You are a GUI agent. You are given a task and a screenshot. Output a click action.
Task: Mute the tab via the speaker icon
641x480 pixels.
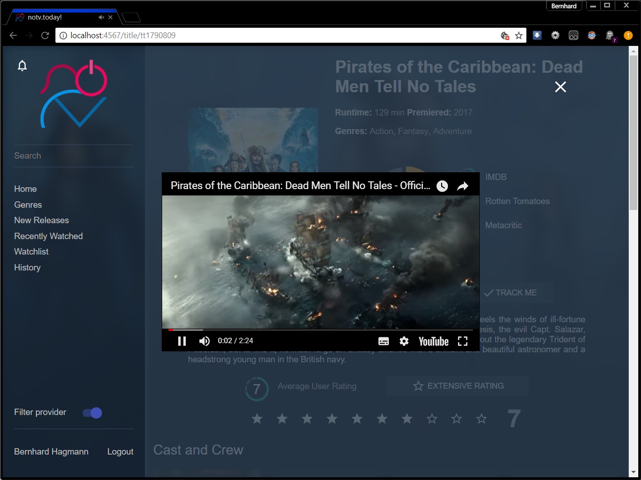[101, 17]
